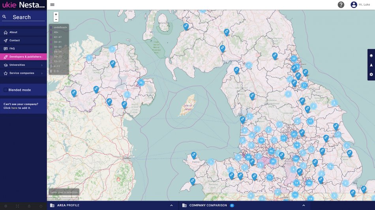375x210 pixels.
Task: Click the 48+ legend color swatch
Action: 51,32
